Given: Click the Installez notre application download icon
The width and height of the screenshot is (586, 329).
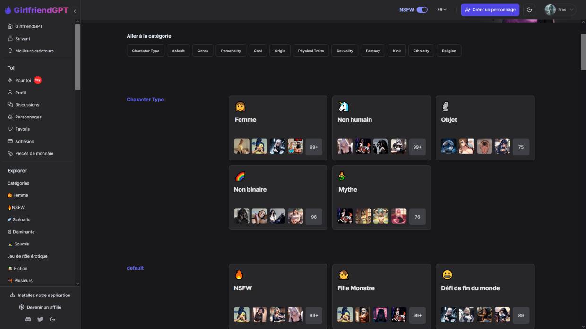Looking at the screenshot, I should coord(13,295).
